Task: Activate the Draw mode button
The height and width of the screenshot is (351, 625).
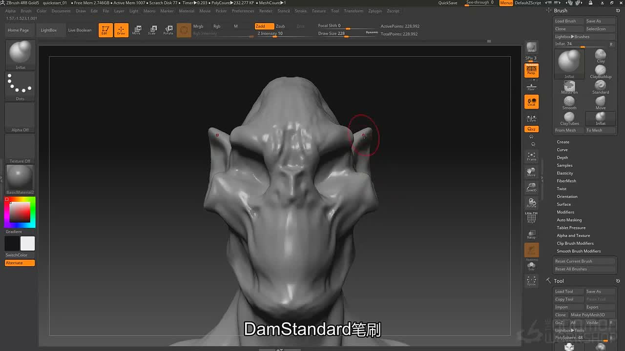Action: 121,30
